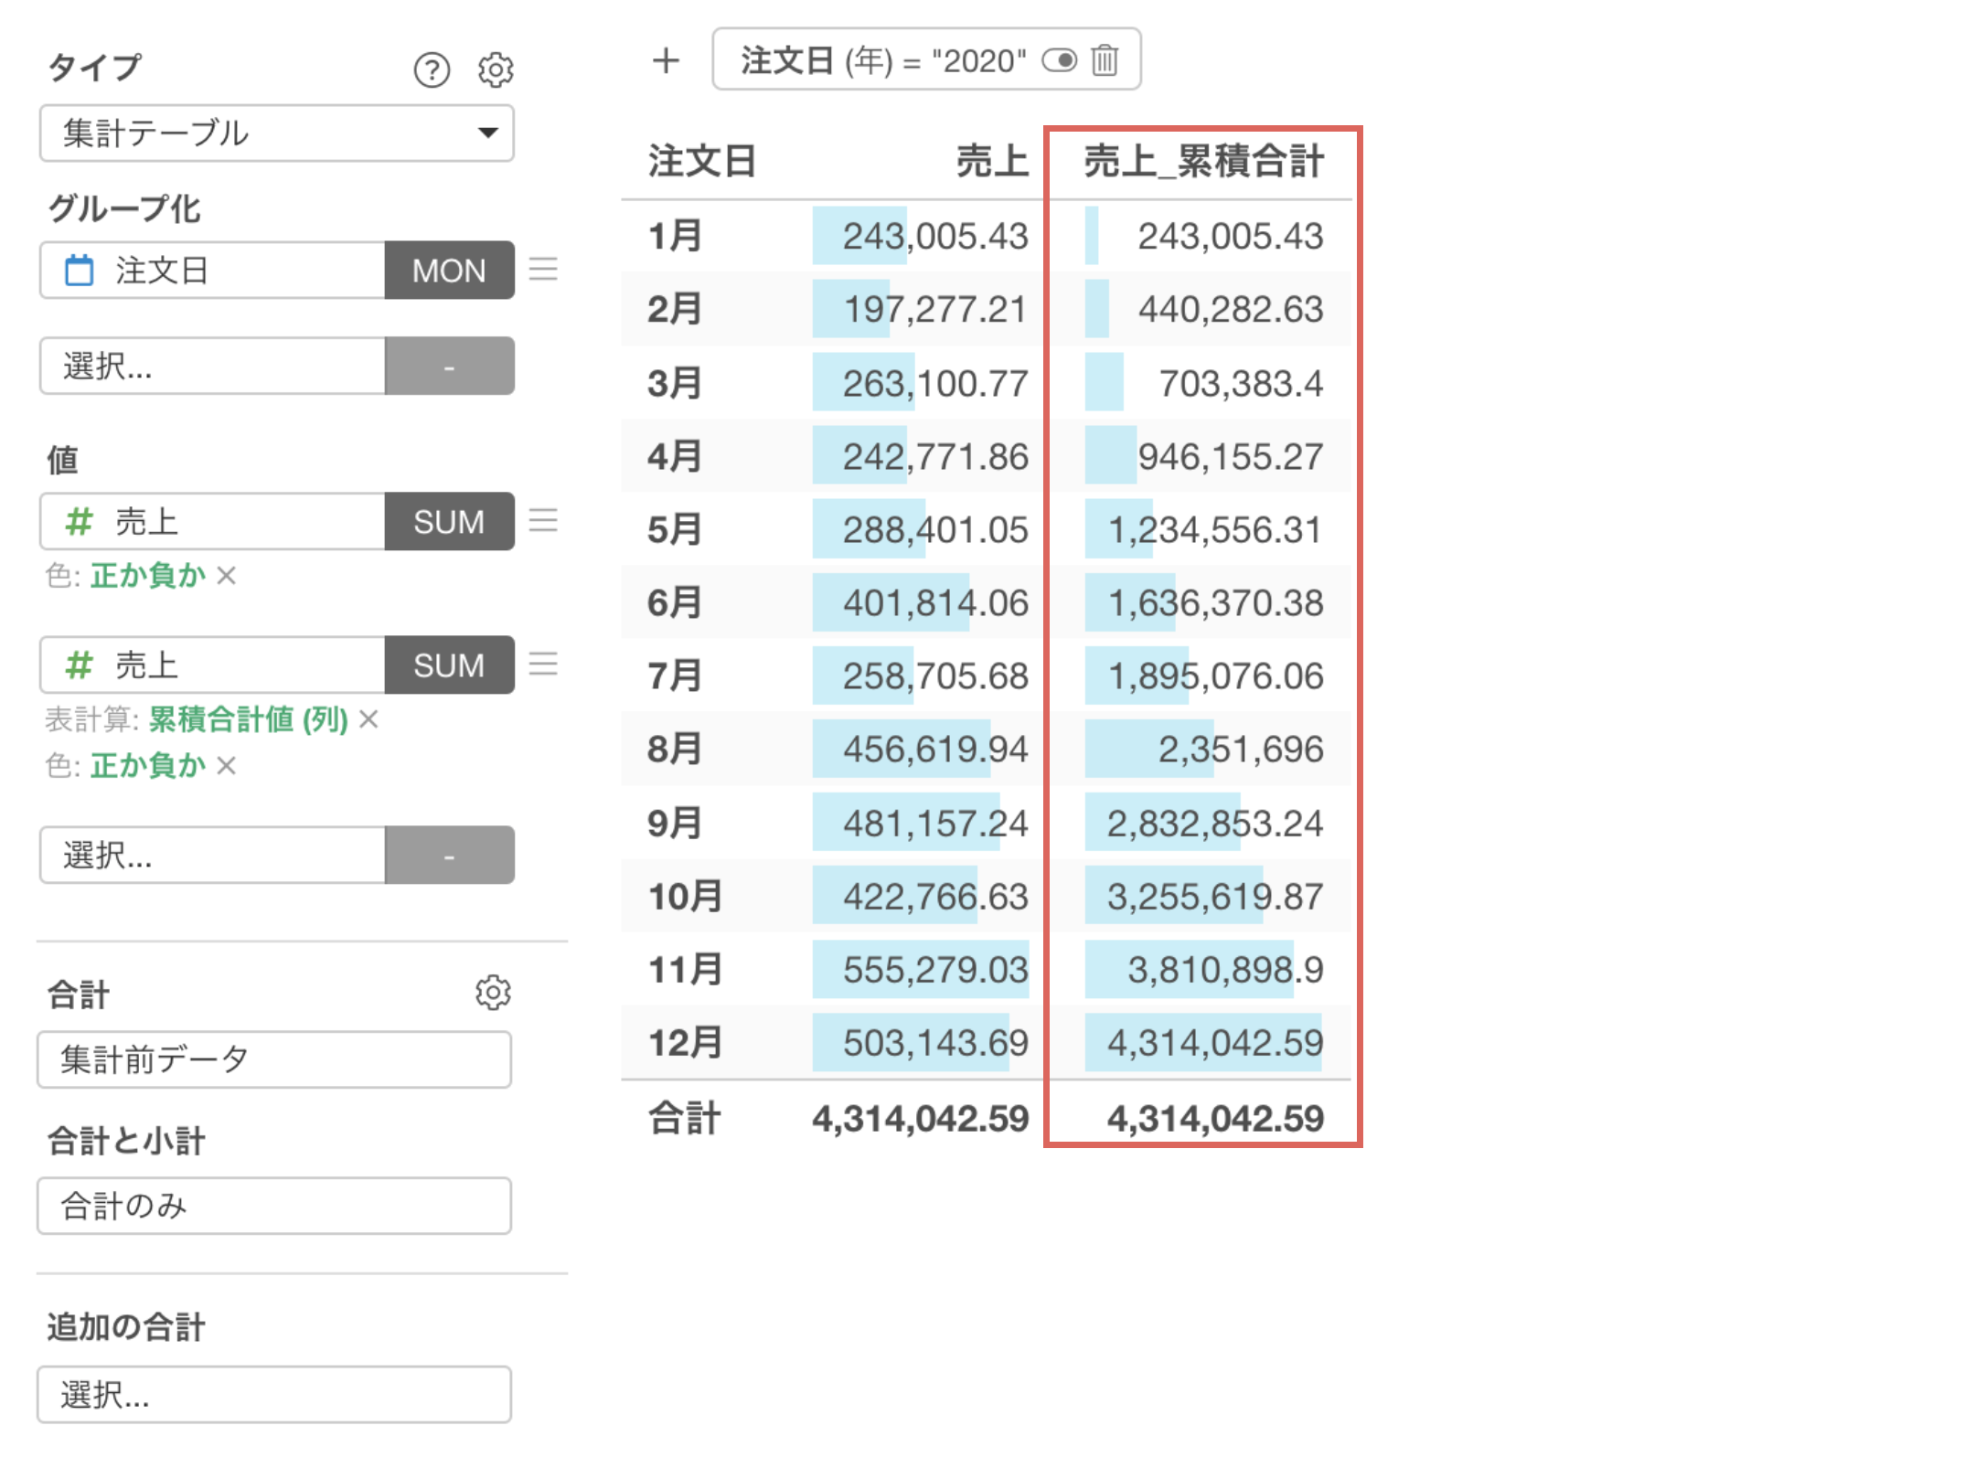The height and width of the screenshot is (1468, 1964).
Task: Click the plus icon to add a filter
Action: coord(666,60)
